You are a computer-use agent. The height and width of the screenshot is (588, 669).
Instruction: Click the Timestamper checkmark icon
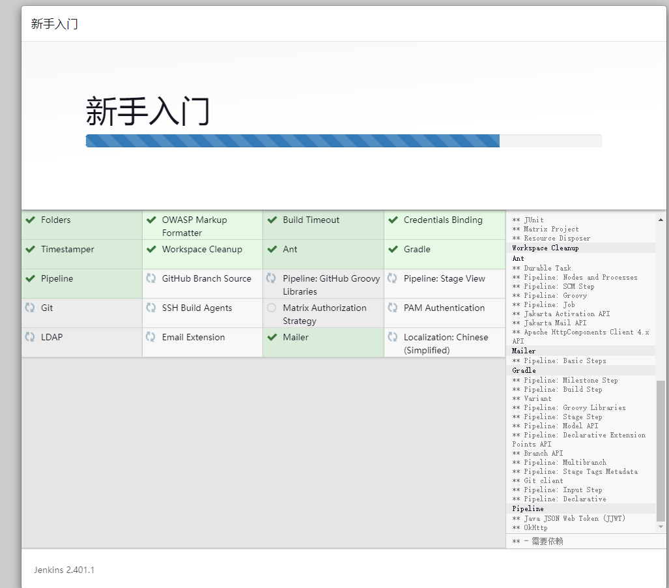click(x=31, y=250)
